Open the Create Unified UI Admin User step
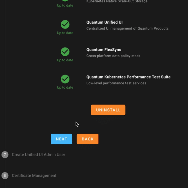The image size is (188, 188). 39,155
